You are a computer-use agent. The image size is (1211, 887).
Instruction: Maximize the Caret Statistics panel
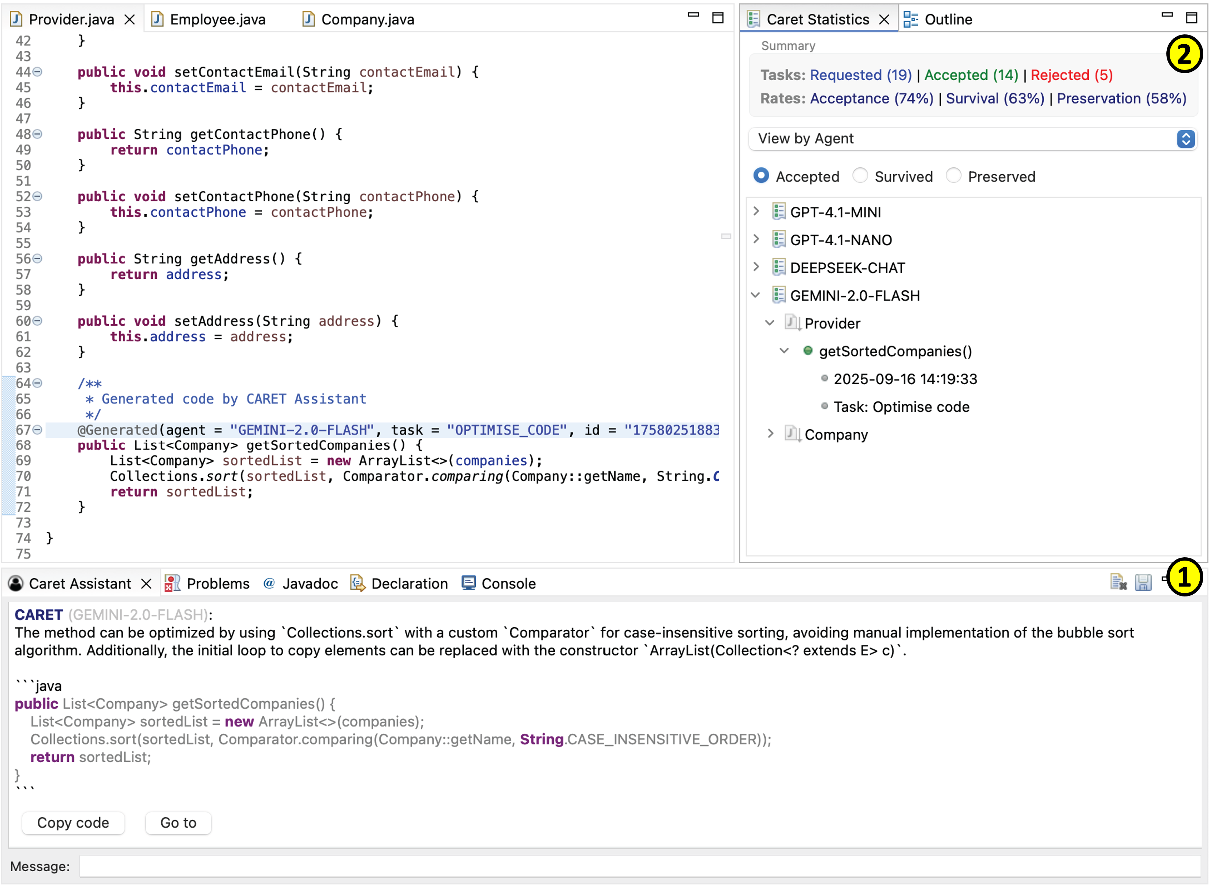coord(1191,18)
